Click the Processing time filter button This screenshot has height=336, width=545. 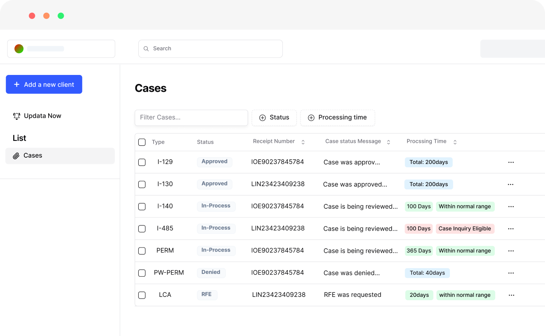pos(338,118)
